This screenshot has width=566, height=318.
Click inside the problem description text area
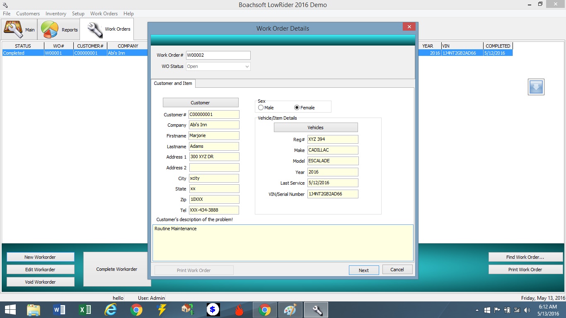pyautogui.click(x=283, y=242)
